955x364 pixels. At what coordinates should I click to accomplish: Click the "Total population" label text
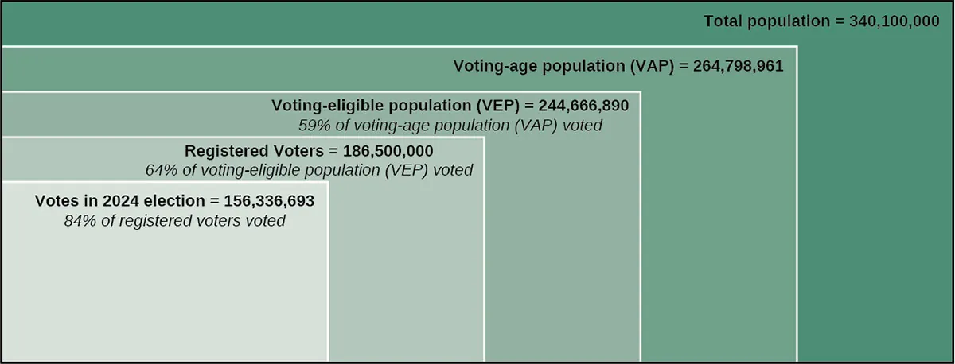pyautogui.click(x=766, y=21)
